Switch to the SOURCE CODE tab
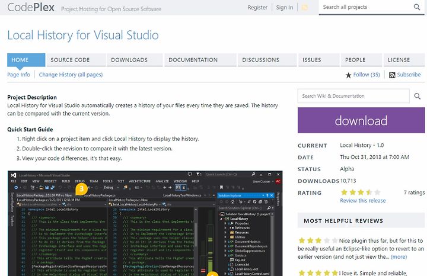The width and height of the screenshot is (427, 276). point(76,60)
